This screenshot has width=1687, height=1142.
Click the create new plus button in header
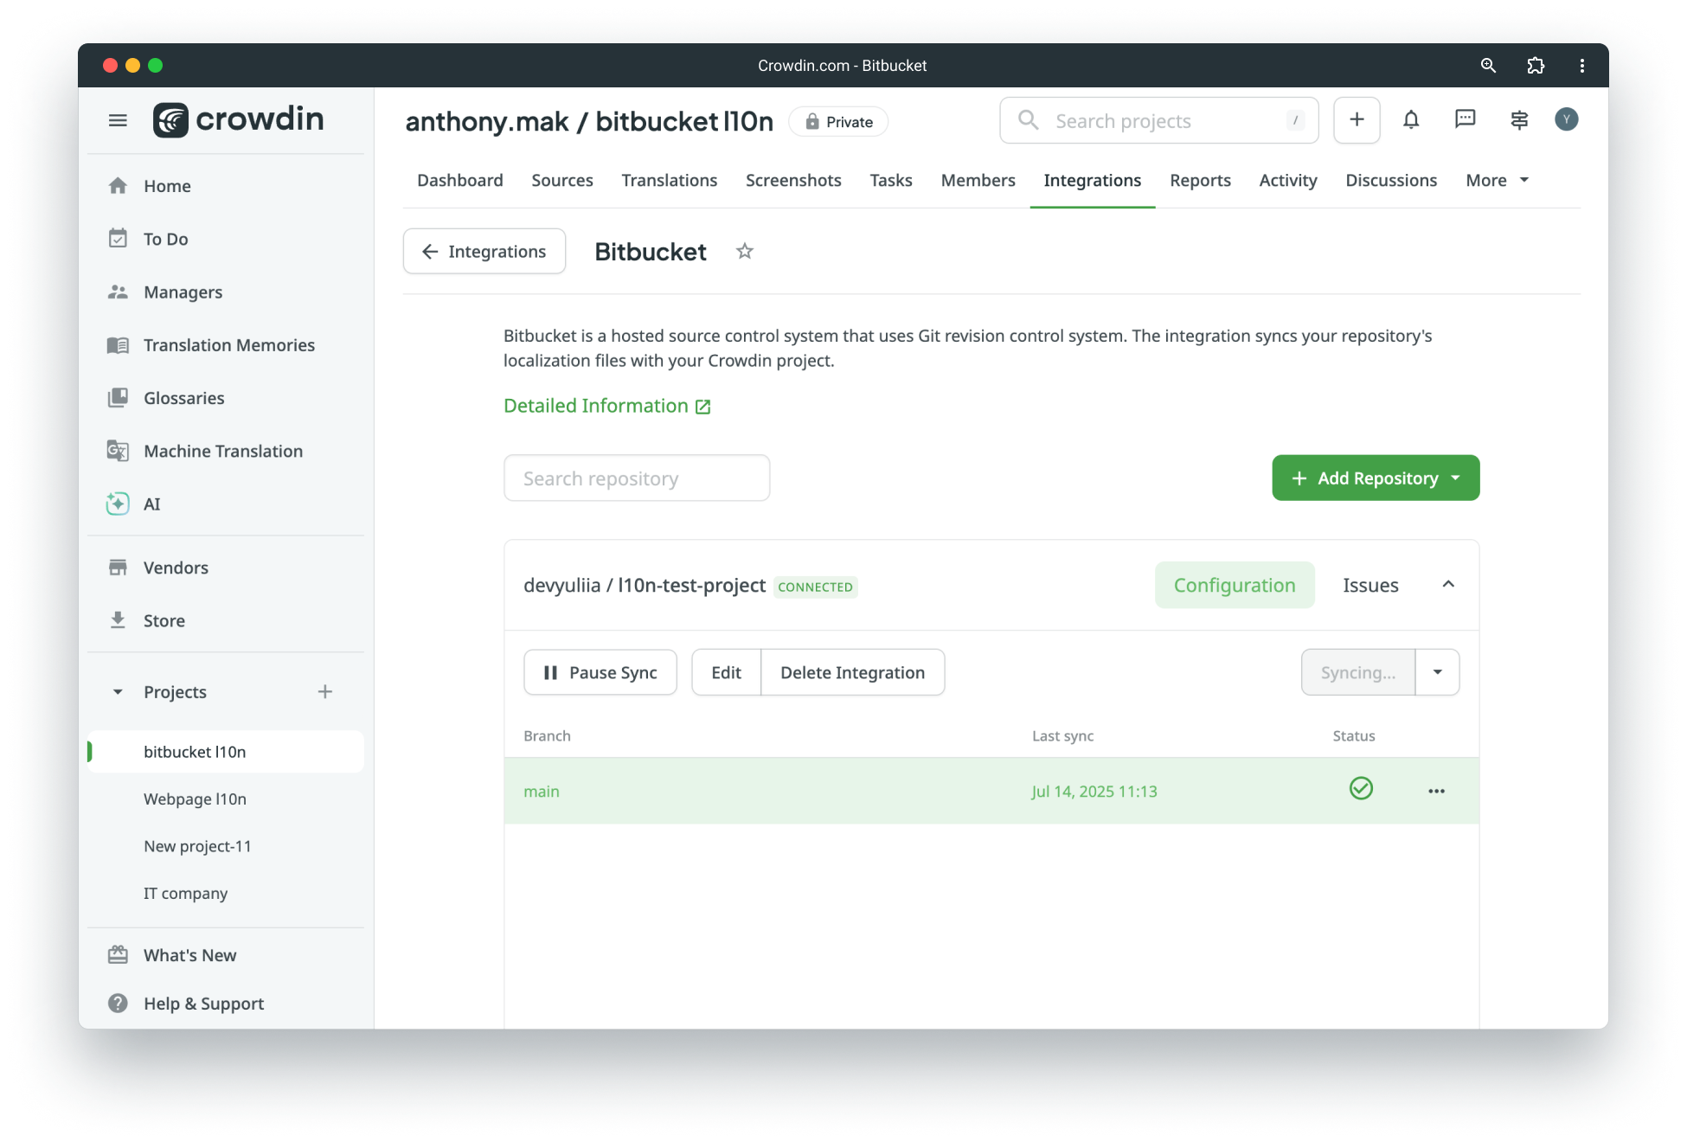1357,119
